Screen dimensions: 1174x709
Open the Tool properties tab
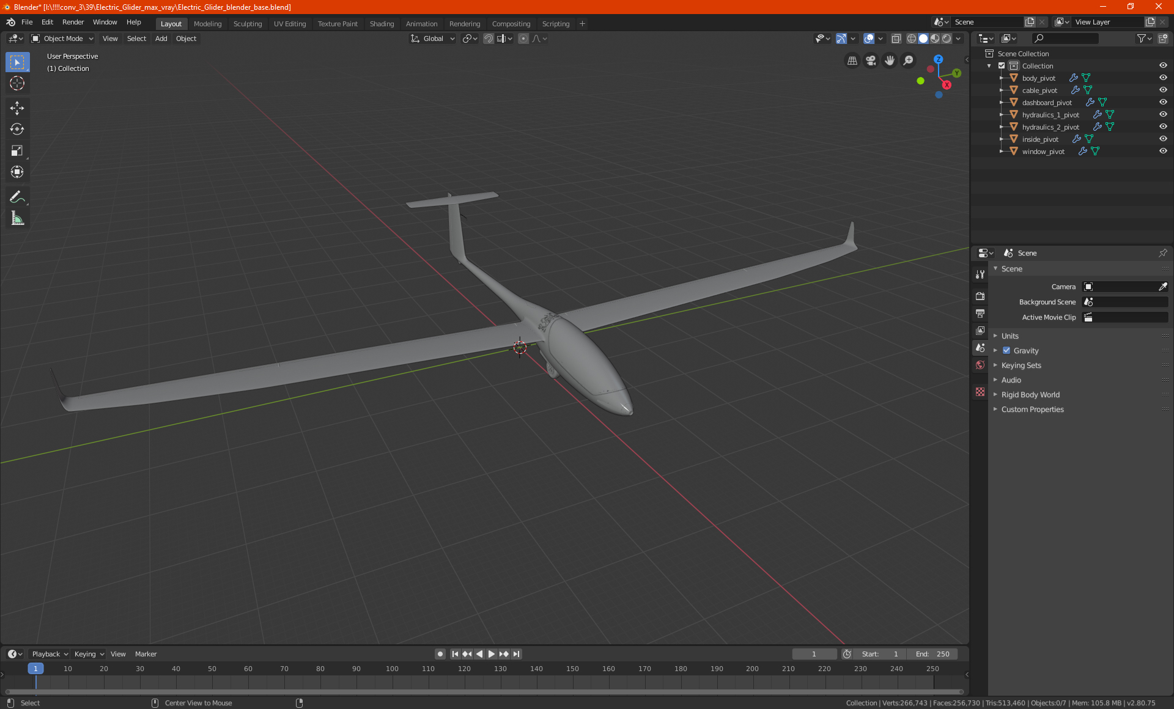point(980,274)
